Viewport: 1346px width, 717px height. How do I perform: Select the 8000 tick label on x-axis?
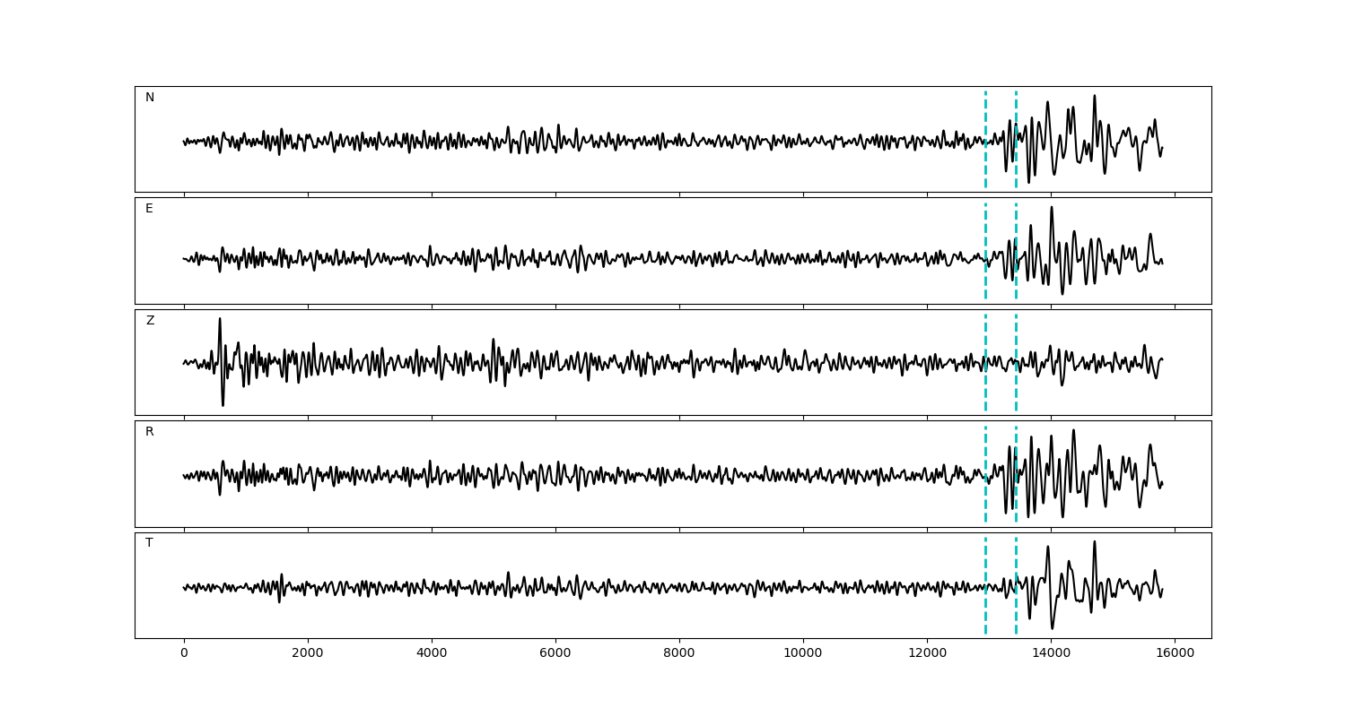pos(679,653)
